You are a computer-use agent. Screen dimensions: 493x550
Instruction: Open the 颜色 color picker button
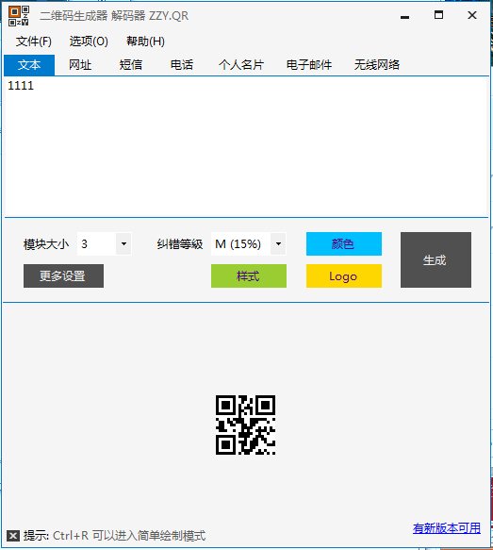tap(344, 243)
